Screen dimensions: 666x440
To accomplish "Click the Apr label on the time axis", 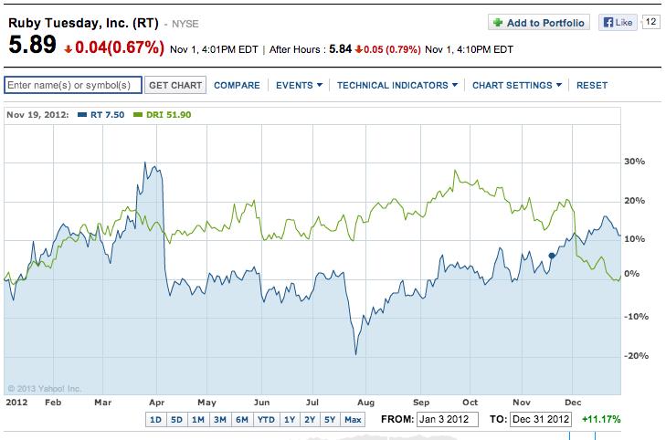I will 157,403.
